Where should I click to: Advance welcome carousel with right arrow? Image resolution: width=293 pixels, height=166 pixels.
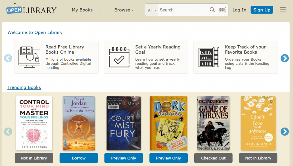(x=284, y=58)
